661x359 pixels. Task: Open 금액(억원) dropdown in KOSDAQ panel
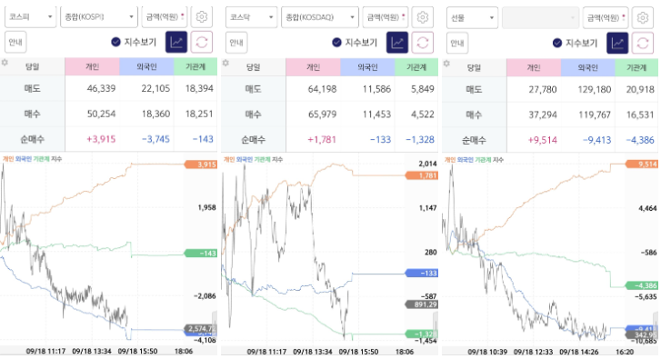[x=386, y=17]
